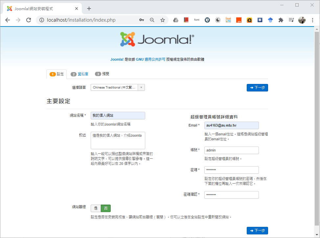
Task: Click the round blue-dark 'e' extension icon
Action: [207, 20]
